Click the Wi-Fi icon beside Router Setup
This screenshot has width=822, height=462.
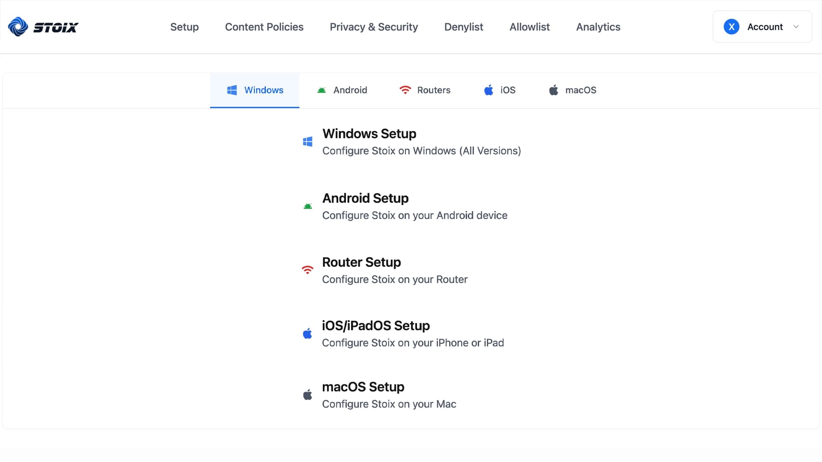308,269
